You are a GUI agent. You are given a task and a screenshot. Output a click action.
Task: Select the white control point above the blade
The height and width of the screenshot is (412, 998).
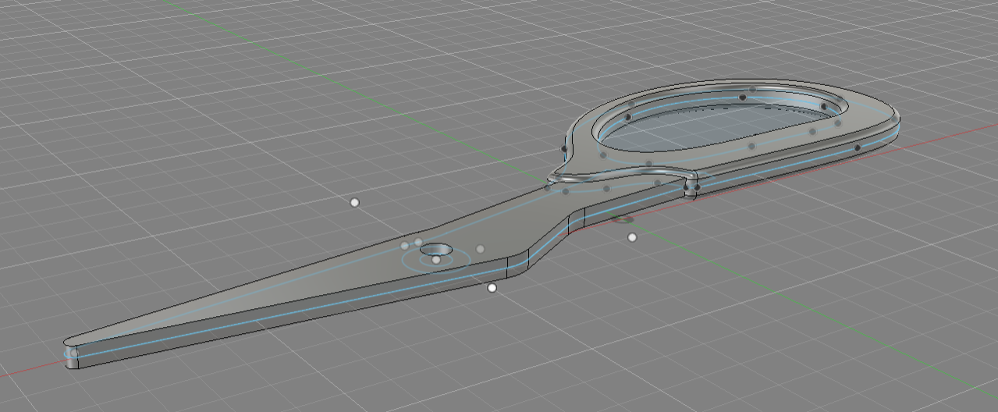[x=355, y=203]
